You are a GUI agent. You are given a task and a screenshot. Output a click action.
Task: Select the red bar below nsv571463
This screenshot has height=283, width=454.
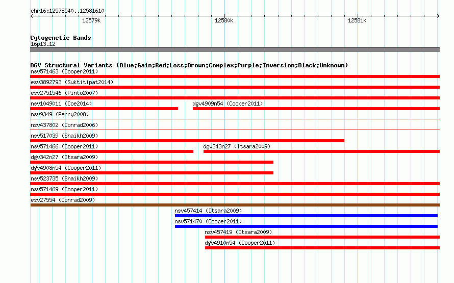[x=235, y=76]
